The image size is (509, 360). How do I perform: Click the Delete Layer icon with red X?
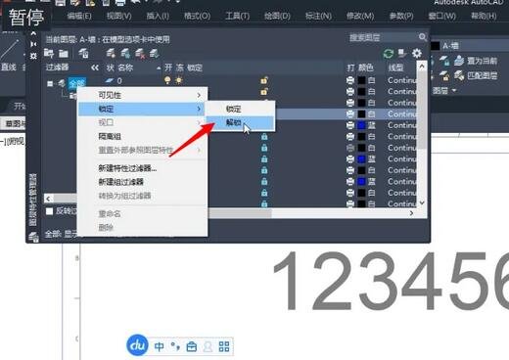click(140, 53)
